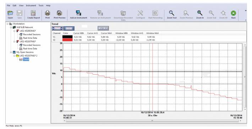Select the Workstation tree item
The image size is (252, 129).
19,24
